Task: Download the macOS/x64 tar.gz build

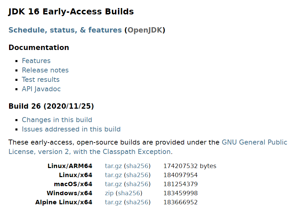Action: click(x=113, y=184)
